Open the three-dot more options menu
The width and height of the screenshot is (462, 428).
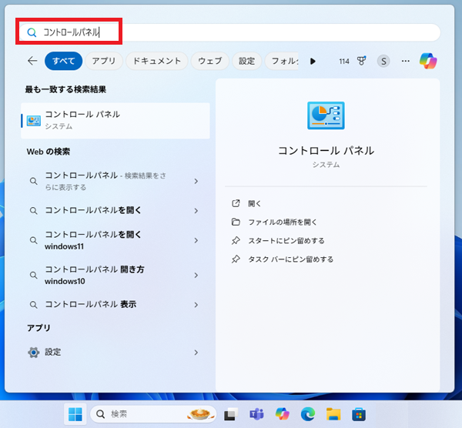[406, 61]
